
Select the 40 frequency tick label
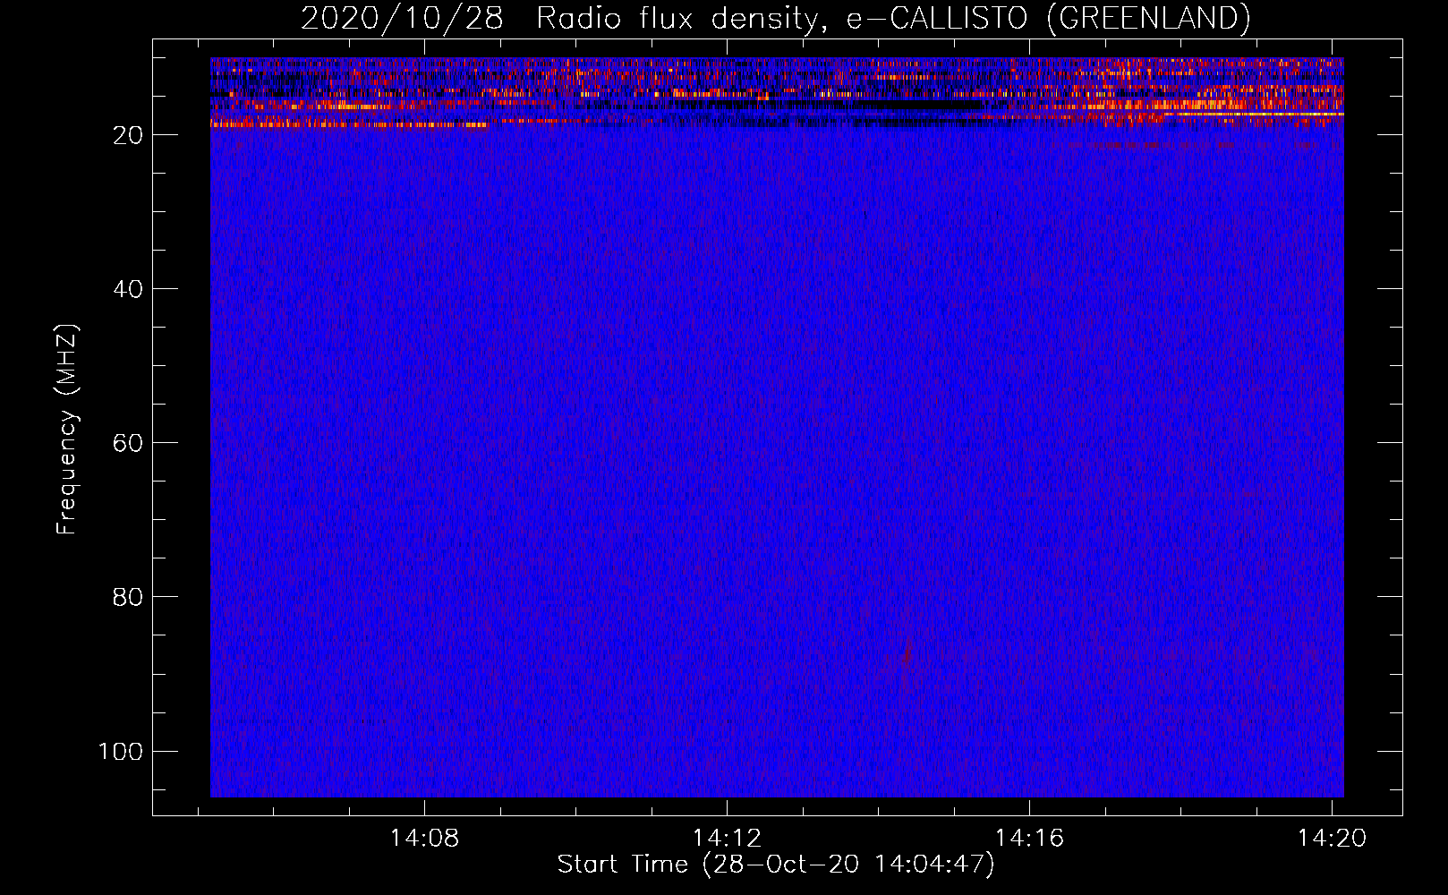coord(128,289)
